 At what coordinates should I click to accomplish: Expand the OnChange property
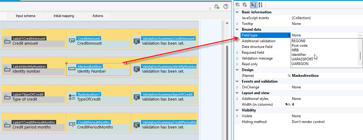tap(237, 87)
